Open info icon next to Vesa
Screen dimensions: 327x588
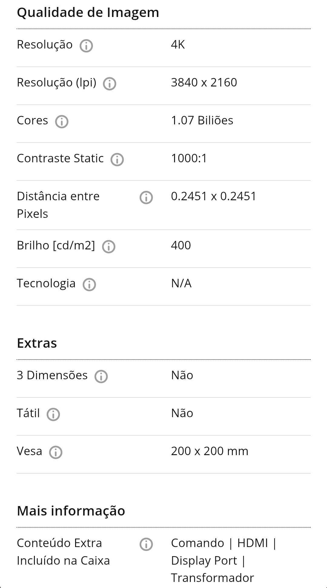(x=56, y=452)
